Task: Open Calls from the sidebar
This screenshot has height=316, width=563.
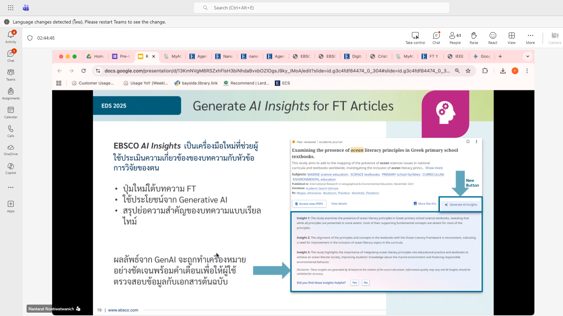Action: [x=11, y=131]
